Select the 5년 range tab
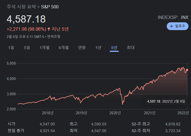The height and width of the screenshot is (136, 191). coord(114,48)
